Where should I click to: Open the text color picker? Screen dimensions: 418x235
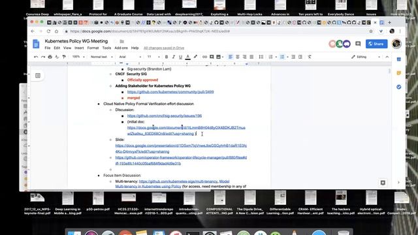click(187, 57)
